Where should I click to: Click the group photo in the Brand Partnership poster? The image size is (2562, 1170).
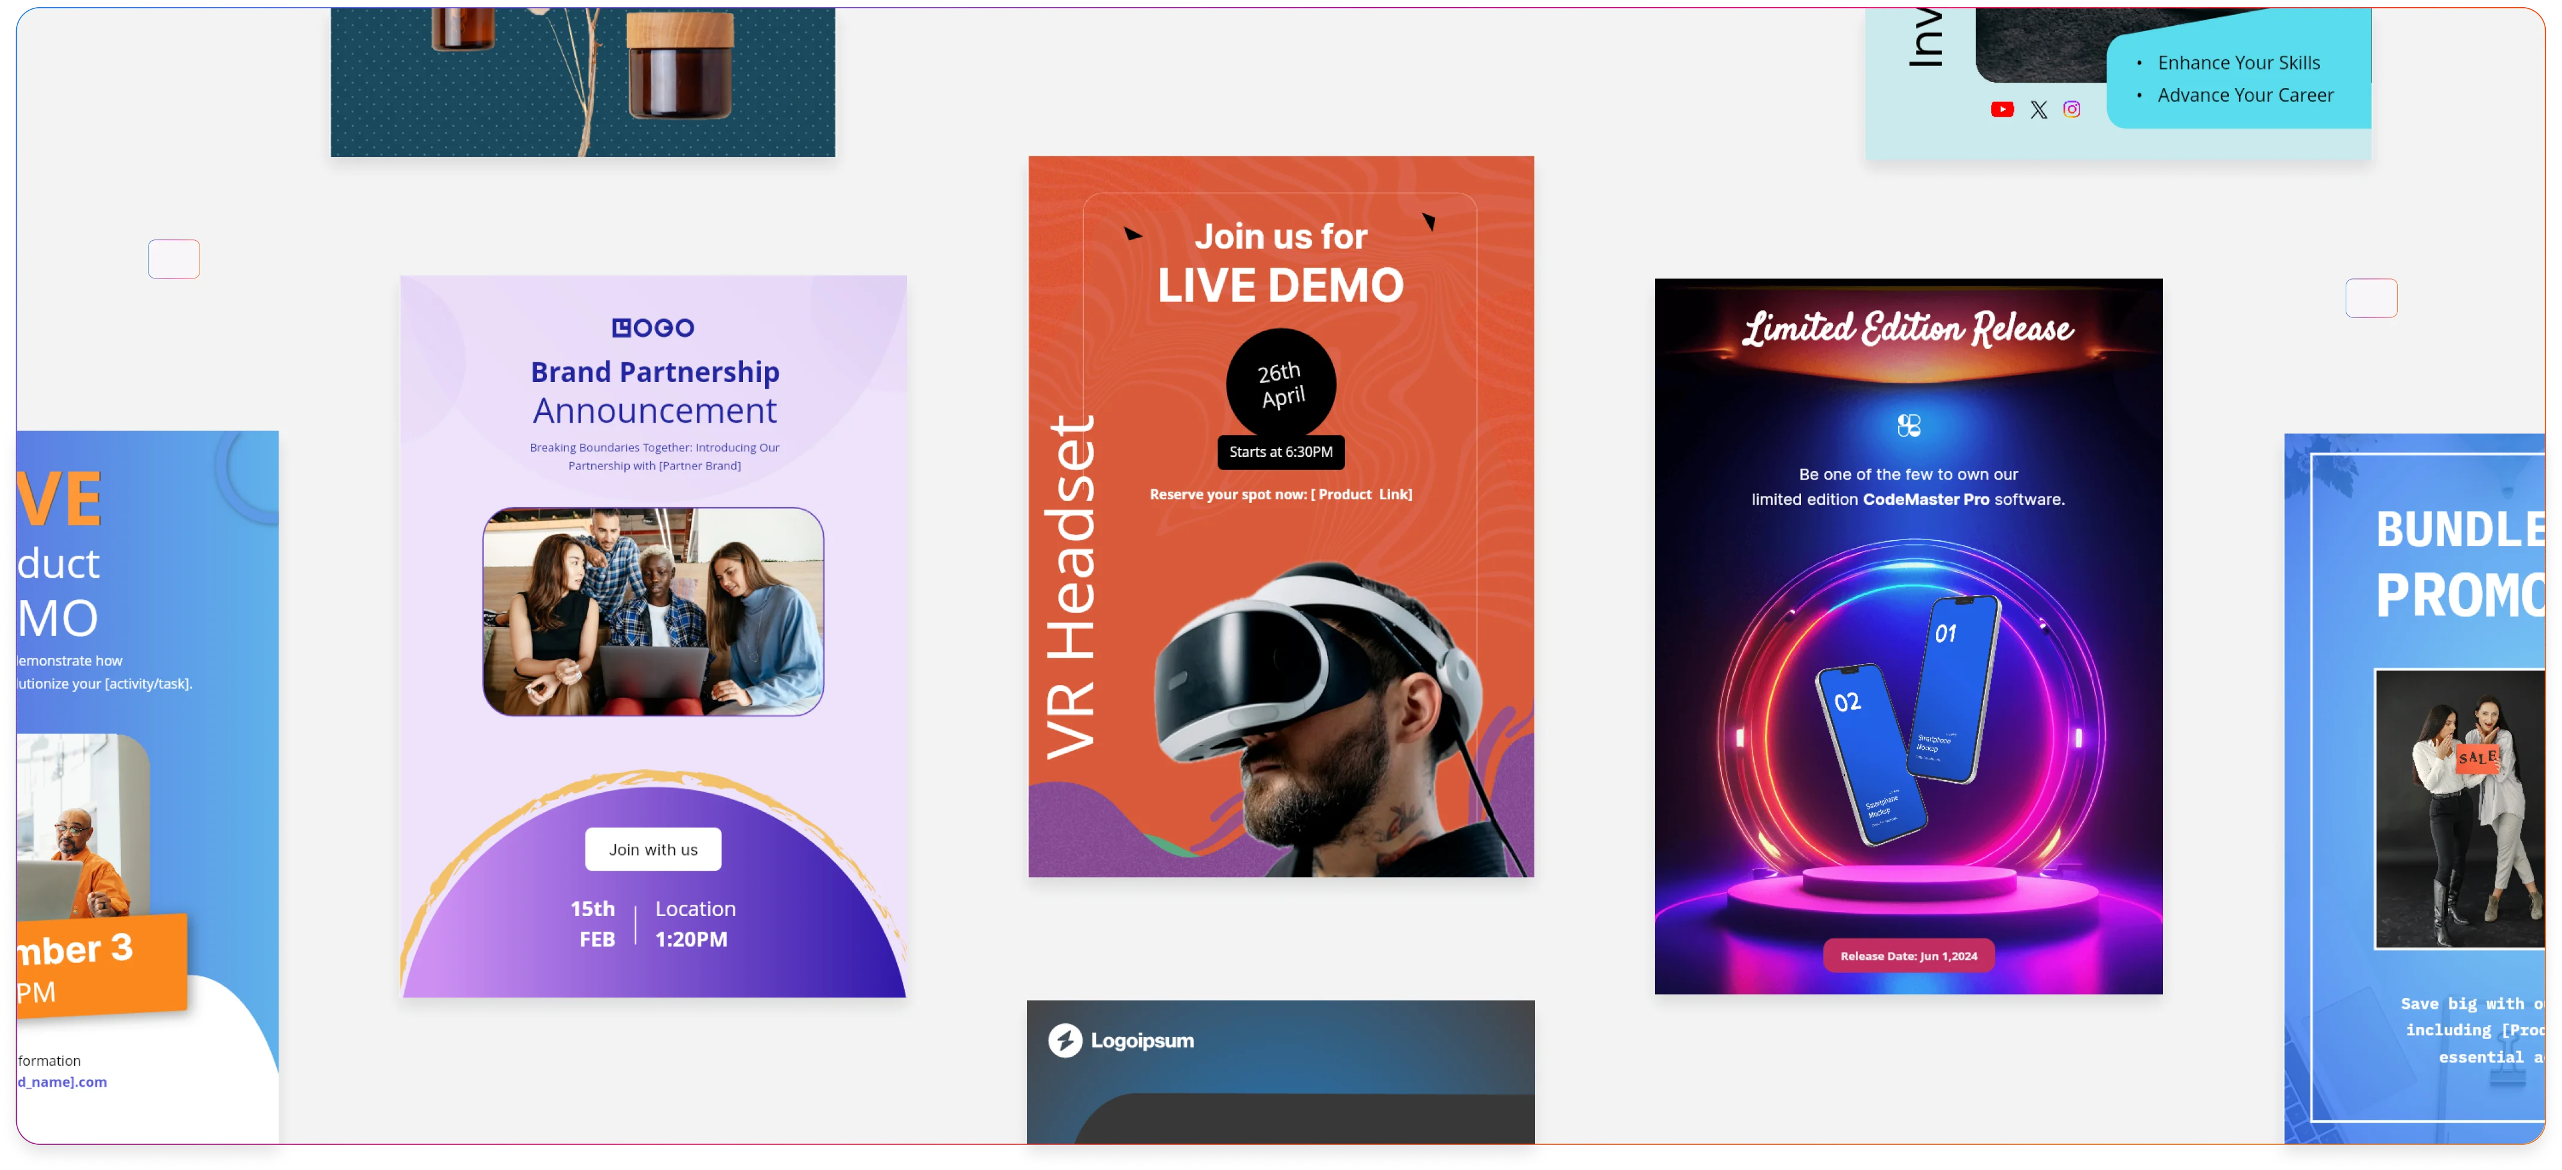(652, 611)
